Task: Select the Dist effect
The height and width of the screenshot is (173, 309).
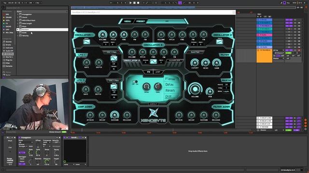Action: click(x=169, y=97)
